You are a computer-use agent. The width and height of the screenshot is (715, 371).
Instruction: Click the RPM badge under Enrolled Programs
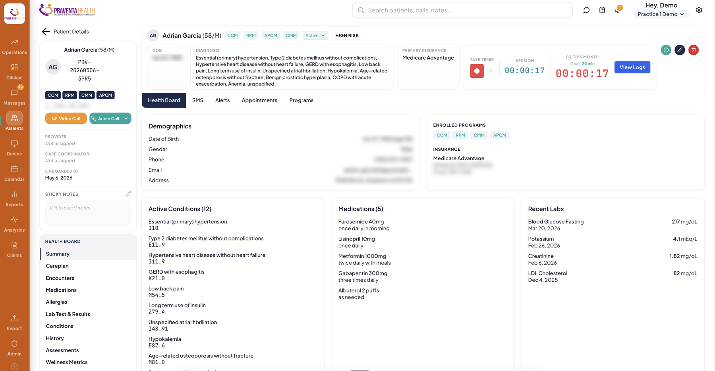[460, 135]
